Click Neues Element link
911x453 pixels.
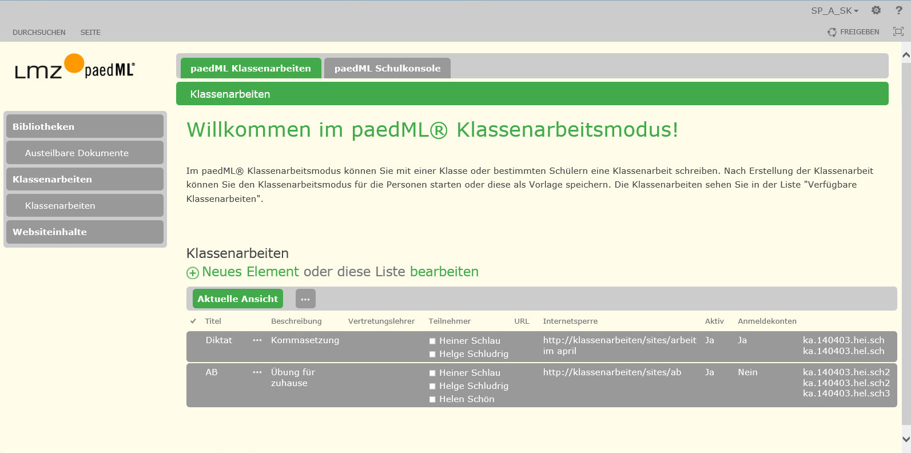click(250, 272)
